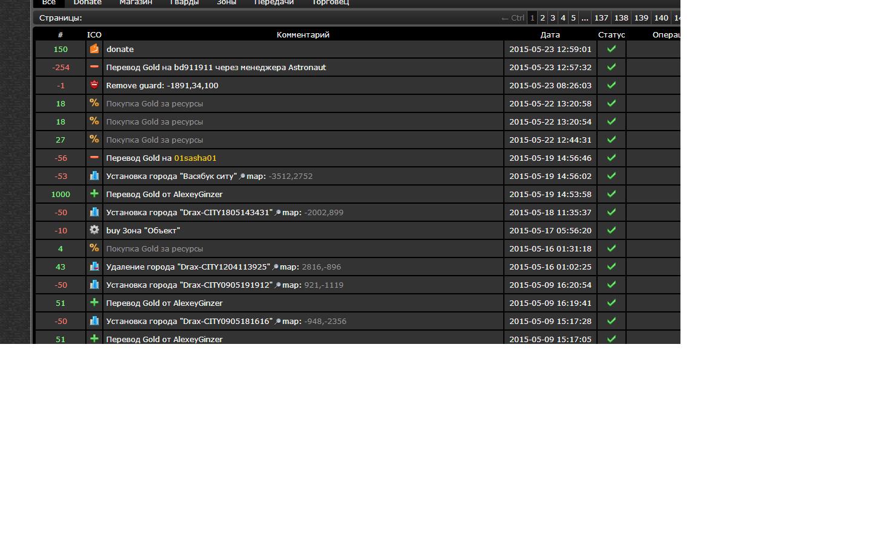
Task: Open the Зоны tab
Action: [227, 2]
